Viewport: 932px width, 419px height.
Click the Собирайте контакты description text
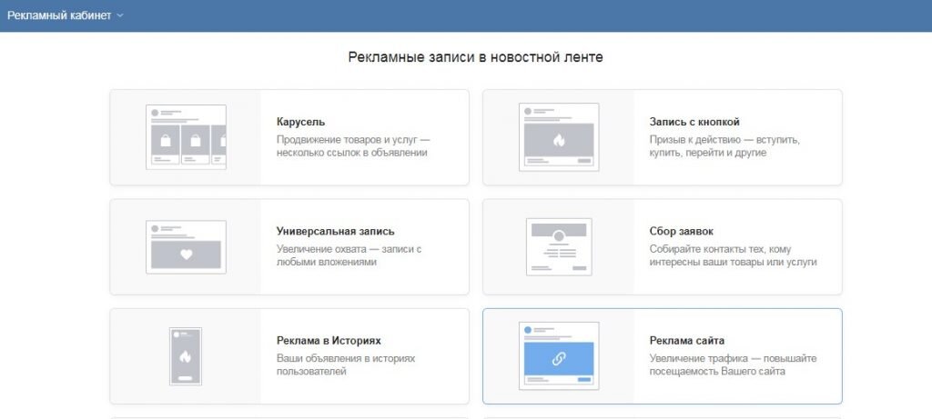pos(733,255)
